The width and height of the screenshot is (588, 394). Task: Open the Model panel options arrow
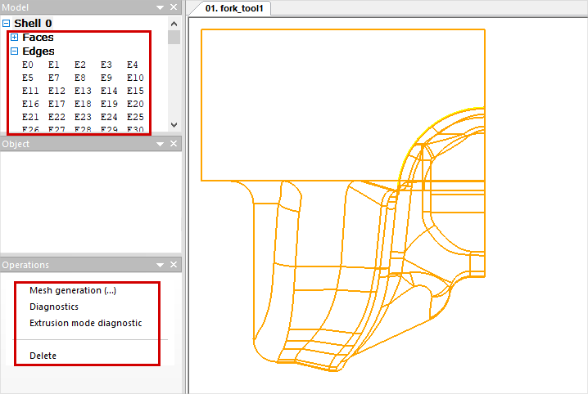pos(161,7)
